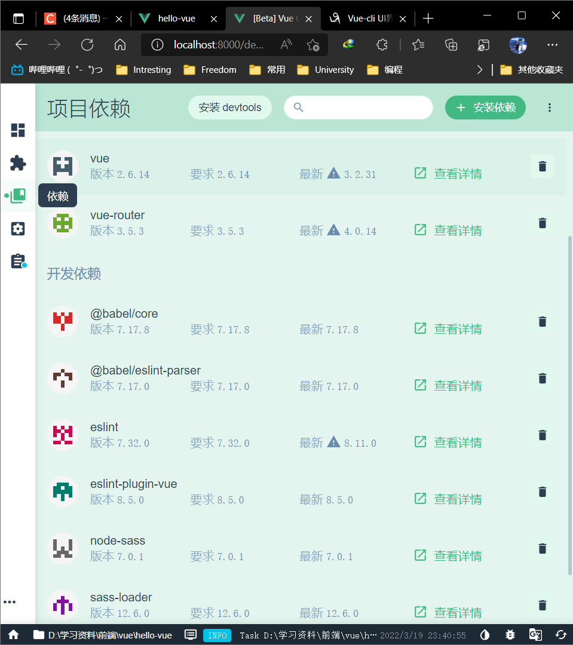Open the University bookmarks folder
573x645 pixels.
point(325,70)
